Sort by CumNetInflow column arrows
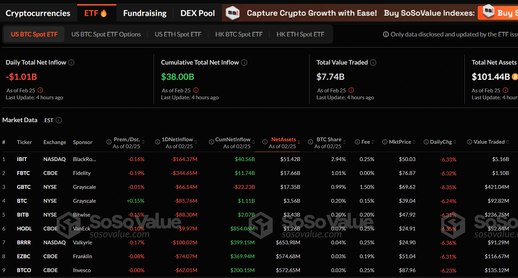Image resolution: width=518 pixels, height=278 pixels. [x=254, y=142]
